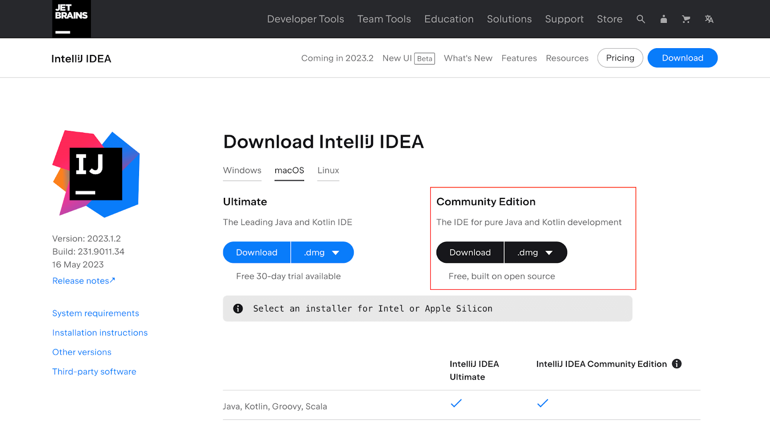This screenshot has width=770, height=426.
Task: Click the JetBrains logo
Action: point(71,19)
